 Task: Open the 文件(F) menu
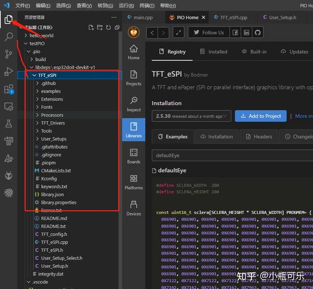click(x=22, y=6)
